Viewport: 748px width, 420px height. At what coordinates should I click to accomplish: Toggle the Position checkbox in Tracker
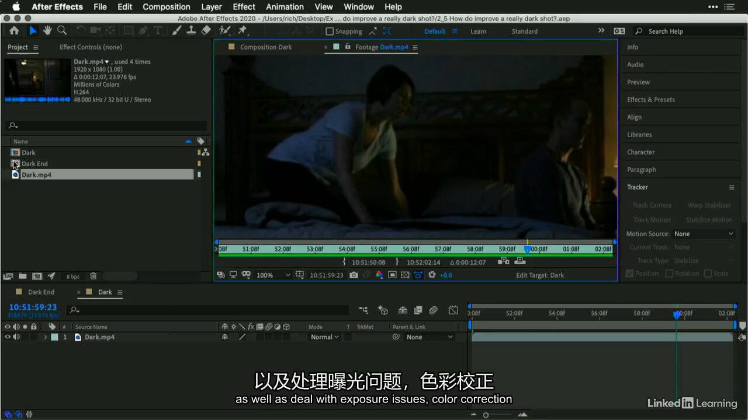tap(629, 273)
